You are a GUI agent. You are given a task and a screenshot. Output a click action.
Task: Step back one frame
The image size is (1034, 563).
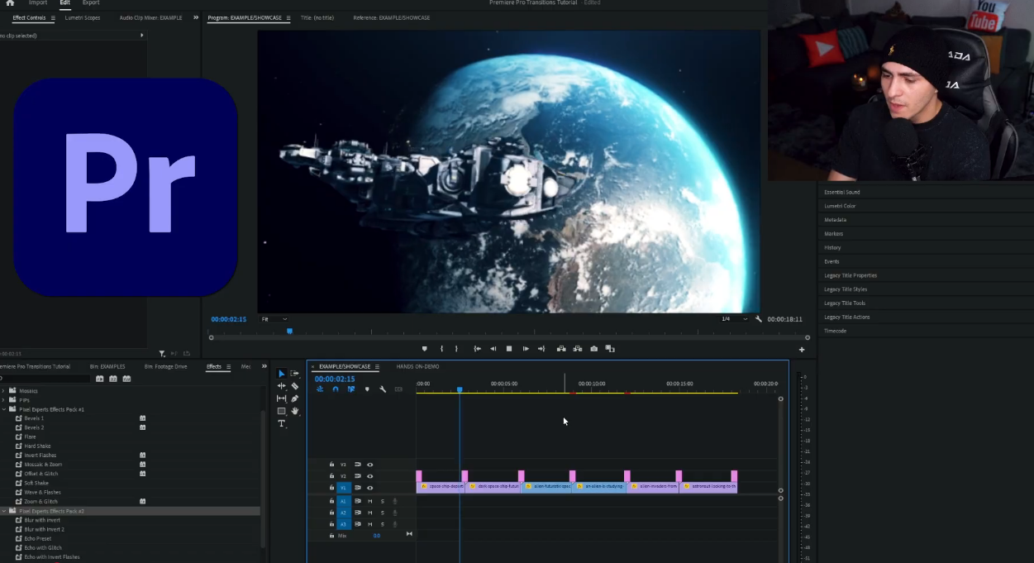493,349
